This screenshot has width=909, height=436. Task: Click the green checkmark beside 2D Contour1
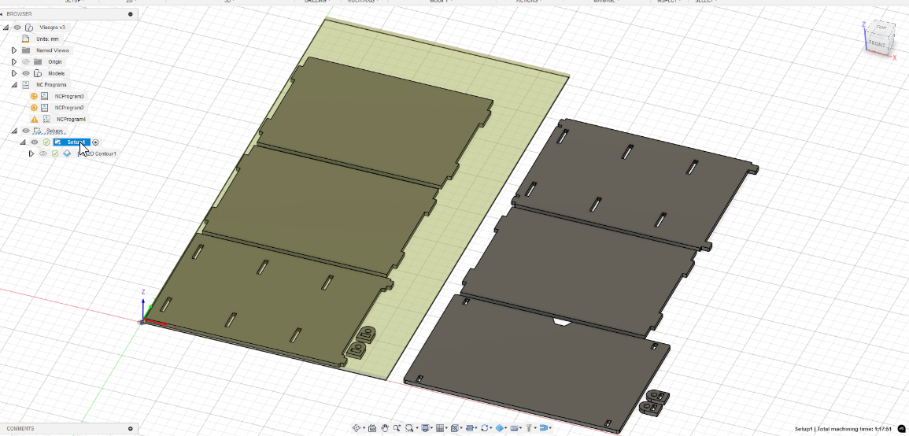(x=55, y=153)
